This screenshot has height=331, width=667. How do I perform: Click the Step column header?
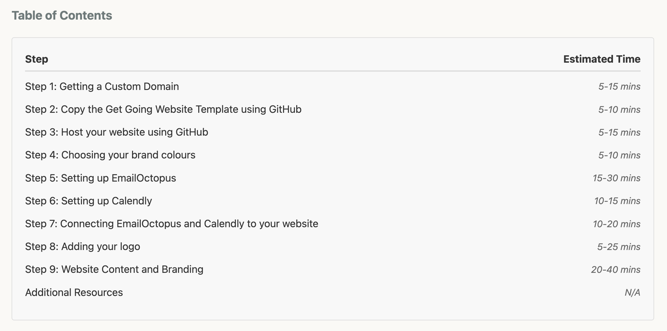tap(37, 59)
